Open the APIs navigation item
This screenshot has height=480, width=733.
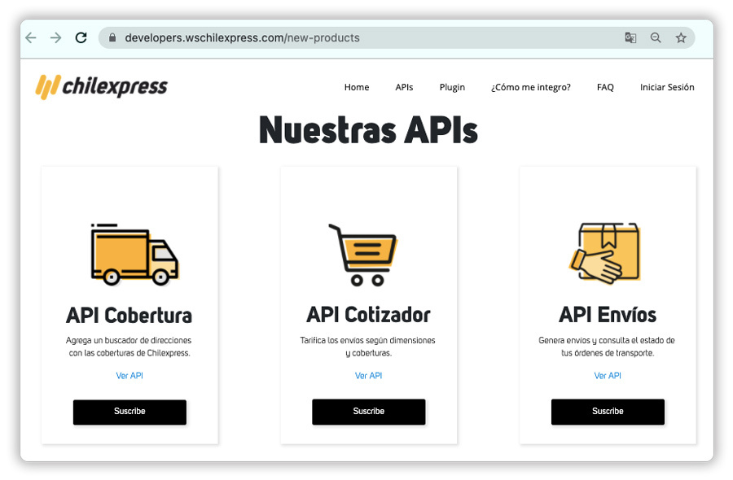click(x=404, y=87)
